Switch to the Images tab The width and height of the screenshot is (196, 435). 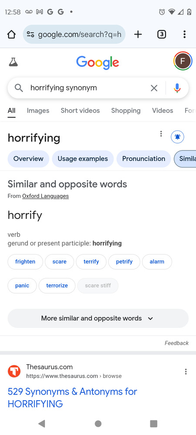coord(38,110)
